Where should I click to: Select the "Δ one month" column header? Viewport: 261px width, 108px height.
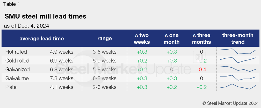(x=171, y=39)
